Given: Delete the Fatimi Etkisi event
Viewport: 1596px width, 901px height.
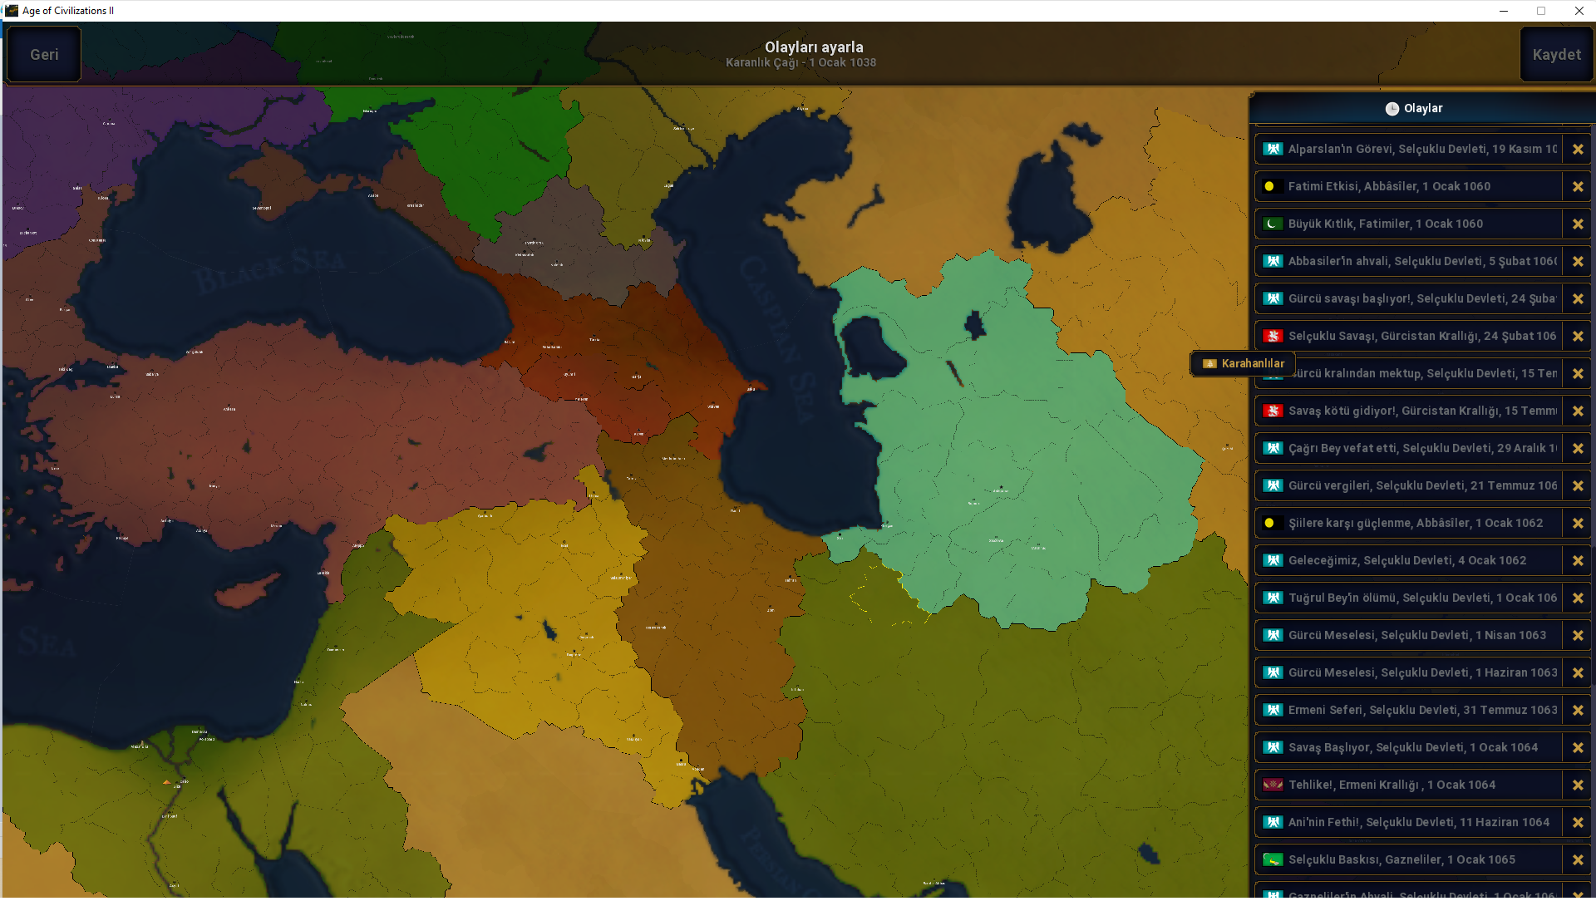Looking at the screenshot, I should click(1577, 187).
